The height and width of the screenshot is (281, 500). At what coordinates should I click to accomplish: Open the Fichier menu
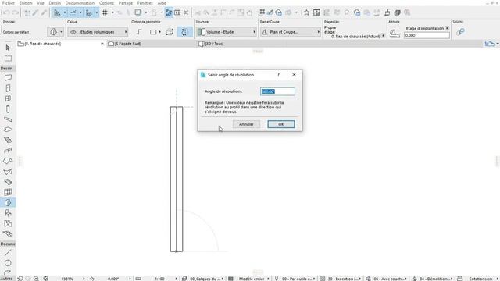[9, 3]
